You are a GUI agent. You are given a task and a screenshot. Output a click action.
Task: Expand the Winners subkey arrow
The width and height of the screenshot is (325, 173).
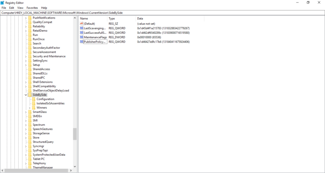point(30,108)
